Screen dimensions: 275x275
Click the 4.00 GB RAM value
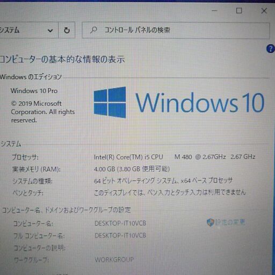132,169
